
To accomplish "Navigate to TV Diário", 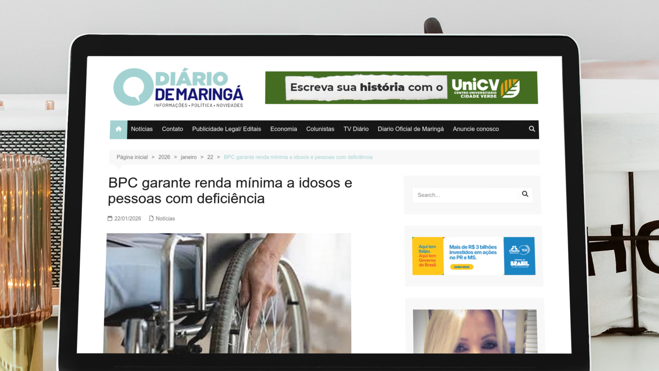I will point(356,129).
